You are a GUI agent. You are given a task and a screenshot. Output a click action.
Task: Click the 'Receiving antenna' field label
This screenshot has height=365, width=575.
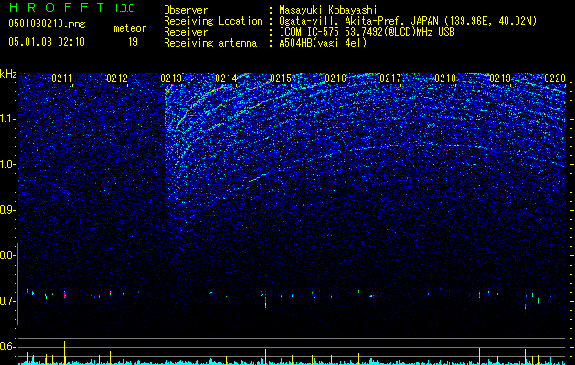(x=210, y=43)
